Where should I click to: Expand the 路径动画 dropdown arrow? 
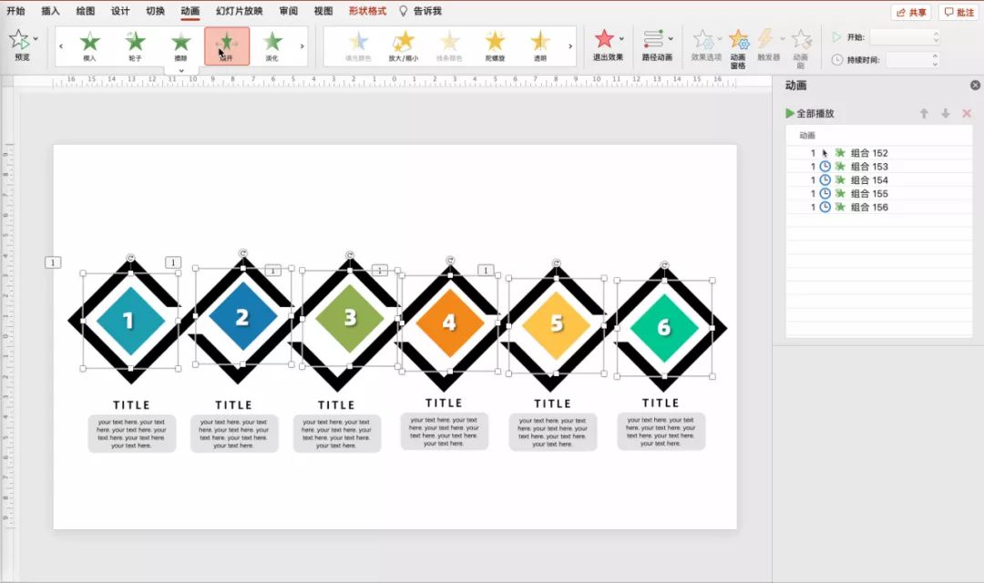click(x=671, y=38)
